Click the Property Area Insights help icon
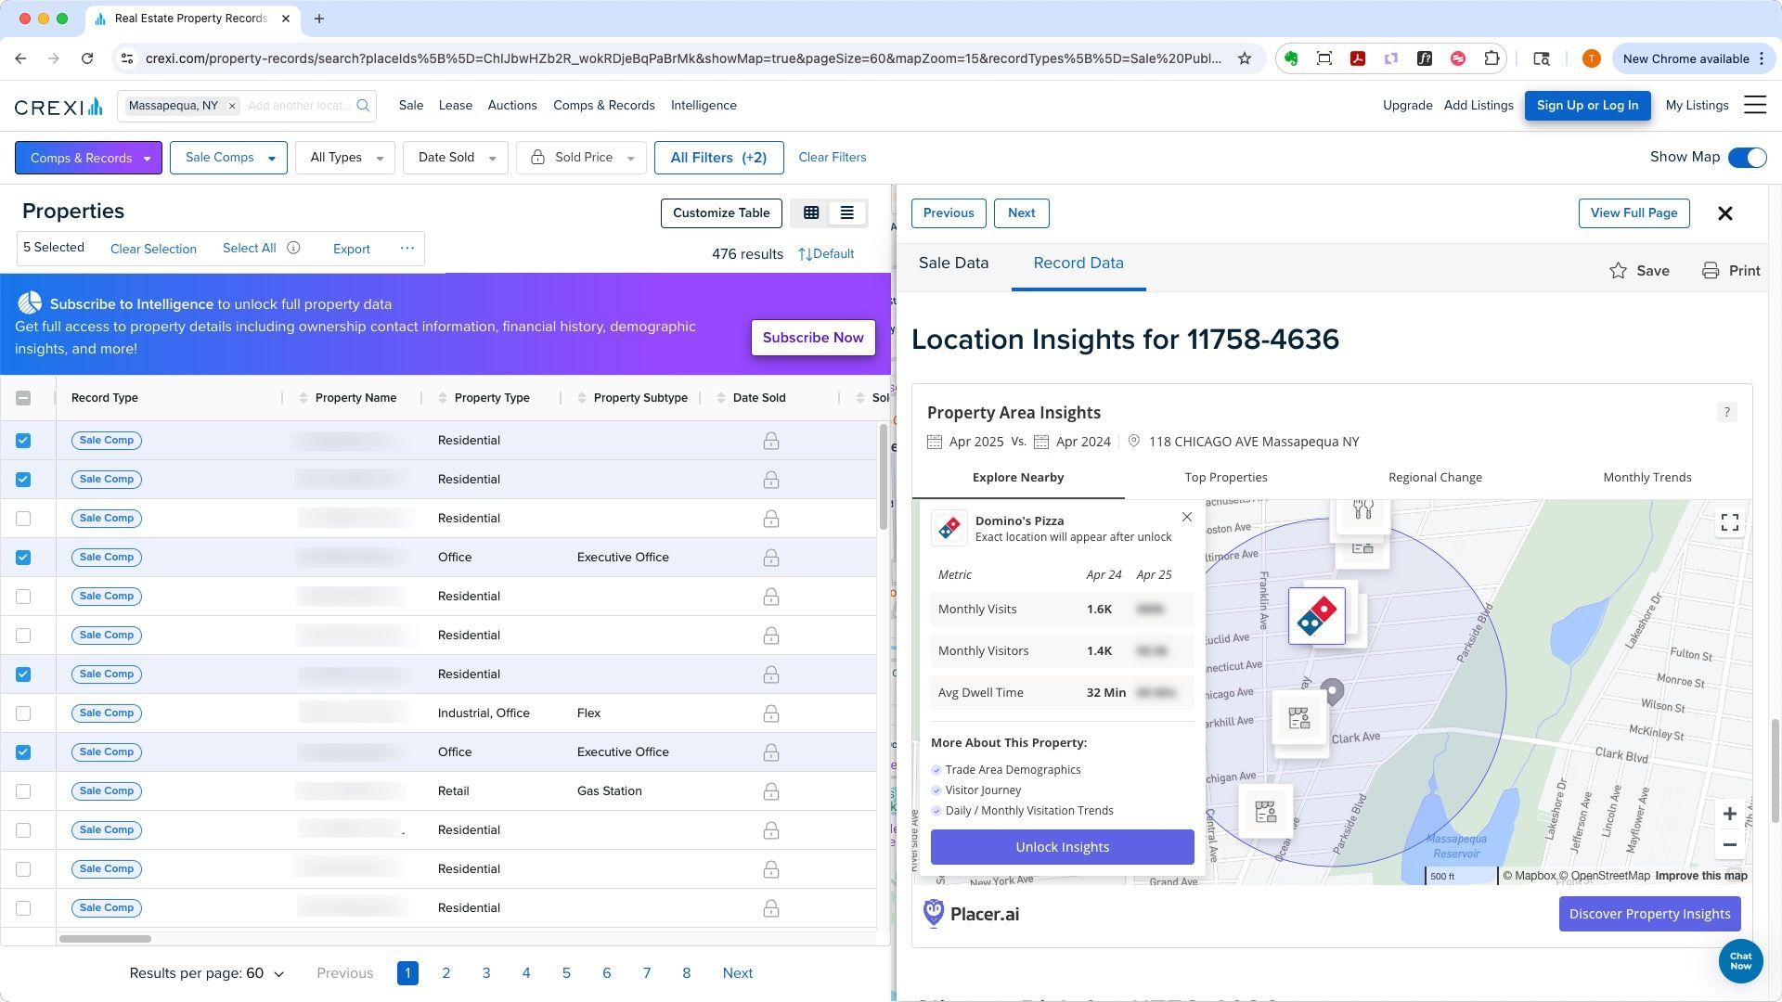This screenshot has height=1002, width=1782. pos(1726,413)
